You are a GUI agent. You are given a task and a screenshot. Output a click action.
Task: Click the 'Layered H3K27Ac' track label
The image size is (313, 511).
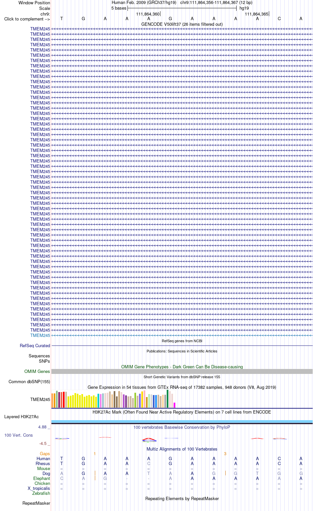click(x=21, y=417)
